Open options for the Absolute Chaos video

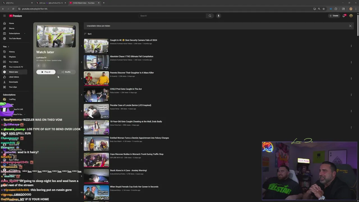[x=351, y=62]
